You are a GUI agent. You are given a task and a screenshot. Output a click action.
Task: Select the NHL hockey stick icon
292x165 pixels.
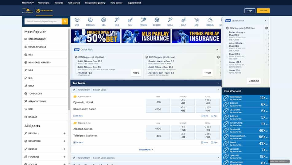pyautogui.click(x=130, y=21)
